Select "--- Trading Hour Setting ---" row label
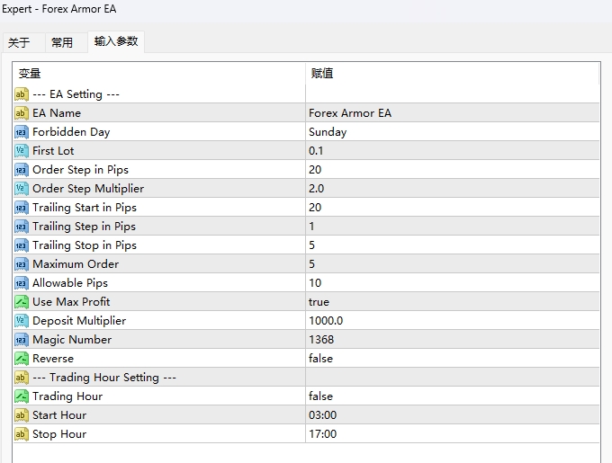Image resolution: width=612 pixels, height=463 pixels. pyautogui.click(x=104, y=378)
